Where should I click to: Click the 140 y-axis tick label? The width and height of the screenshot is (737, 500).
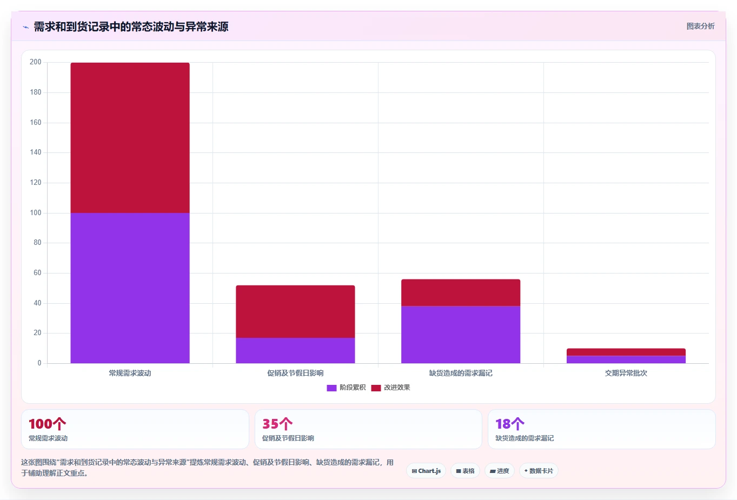coord(36,152)
